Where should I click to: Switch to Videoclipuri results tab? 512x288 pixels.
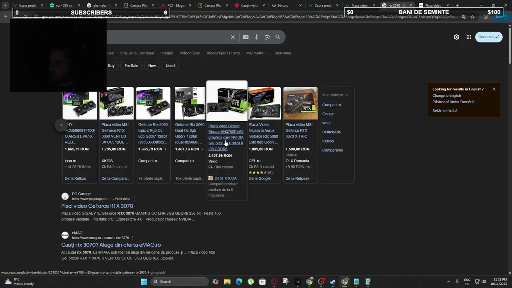click(x=190, y=53)
